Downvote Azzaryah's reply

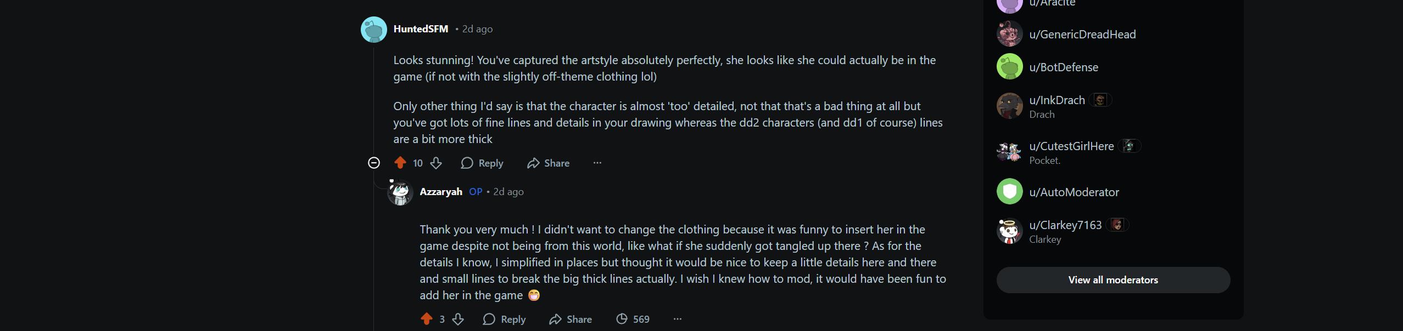pos(458,319)
